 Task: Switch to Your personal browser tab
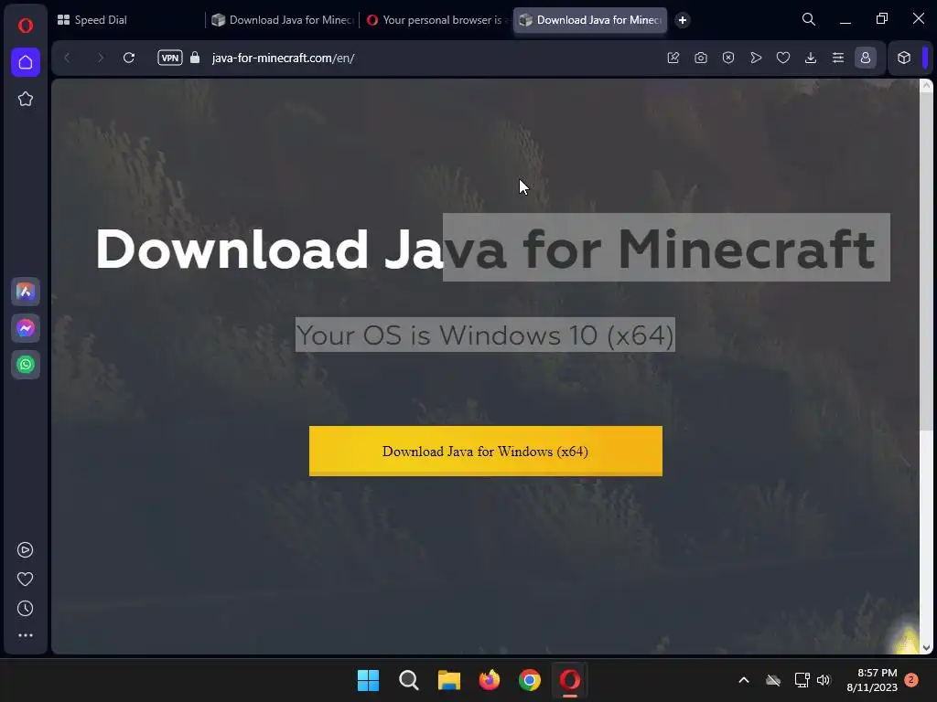click(x=436, y=20)
